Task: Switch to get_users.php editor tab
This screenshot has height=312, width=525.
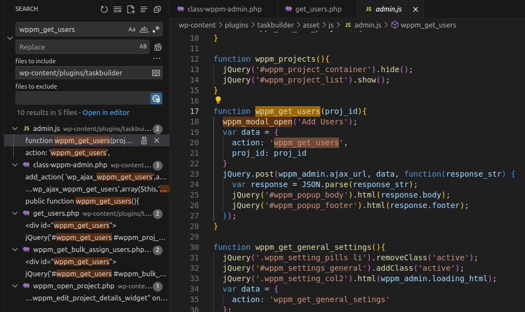Action: [318, 9]
